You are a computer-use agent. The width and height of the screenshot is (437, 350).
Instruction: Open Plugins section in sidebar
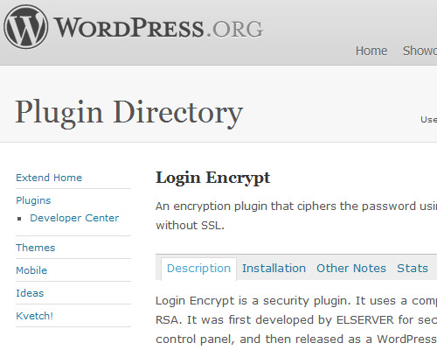(33, 200)
